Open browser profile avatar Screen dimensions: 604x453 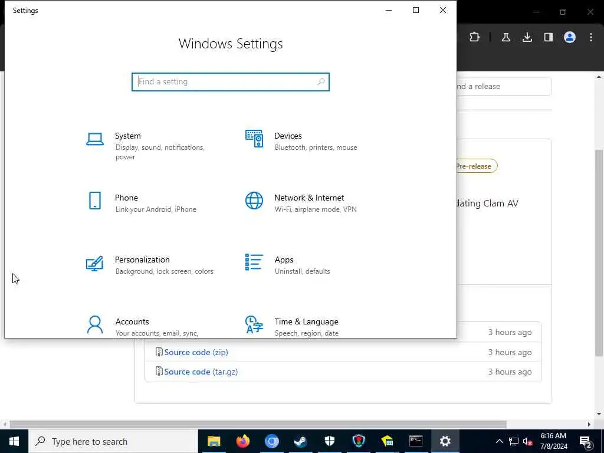pos(570,37)
